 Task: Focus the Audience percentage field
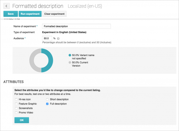point(47,38)
